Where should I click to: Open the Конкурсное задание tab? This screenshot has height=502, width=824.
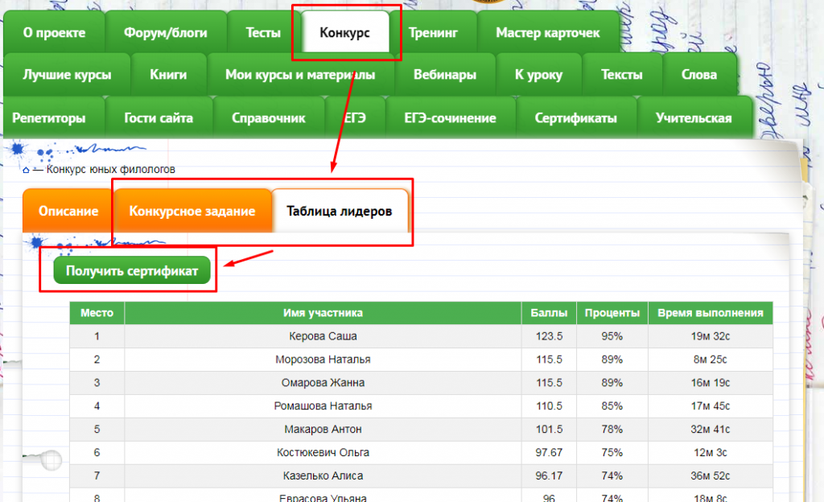click(x=192, y=212)
